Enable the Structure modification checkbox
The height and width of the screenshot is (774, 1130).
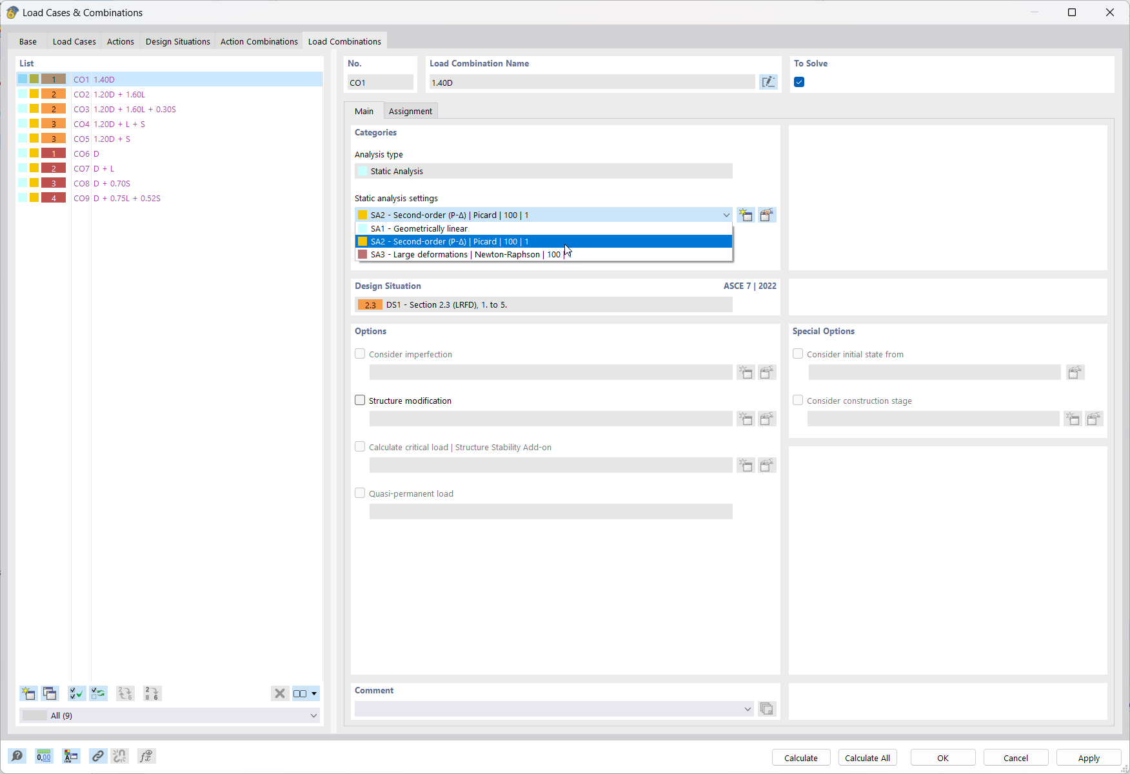[360, 401]
